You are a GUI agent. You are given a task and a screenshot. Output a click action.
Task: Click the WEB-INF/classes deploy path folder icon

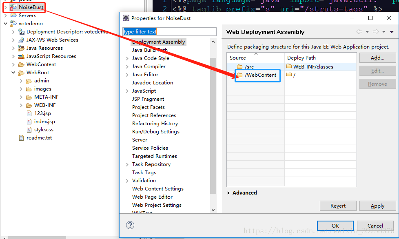pyautogui.click(x=289, y=66)
